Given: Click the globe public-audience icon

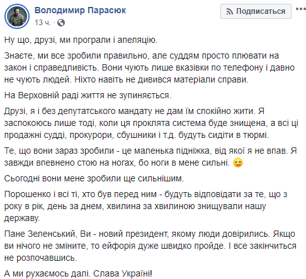Looking at the screenshot, I should pyautogui.click(x=61, y=23).
